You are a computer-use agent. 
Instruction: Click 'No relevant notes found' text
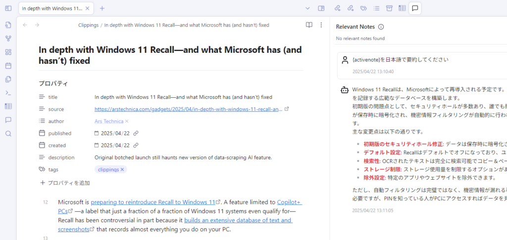pyautogui.click(x=360, y=39)
